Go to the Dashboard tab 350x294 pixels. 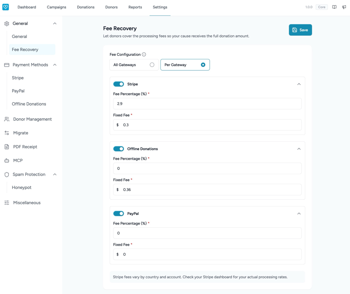27,7
